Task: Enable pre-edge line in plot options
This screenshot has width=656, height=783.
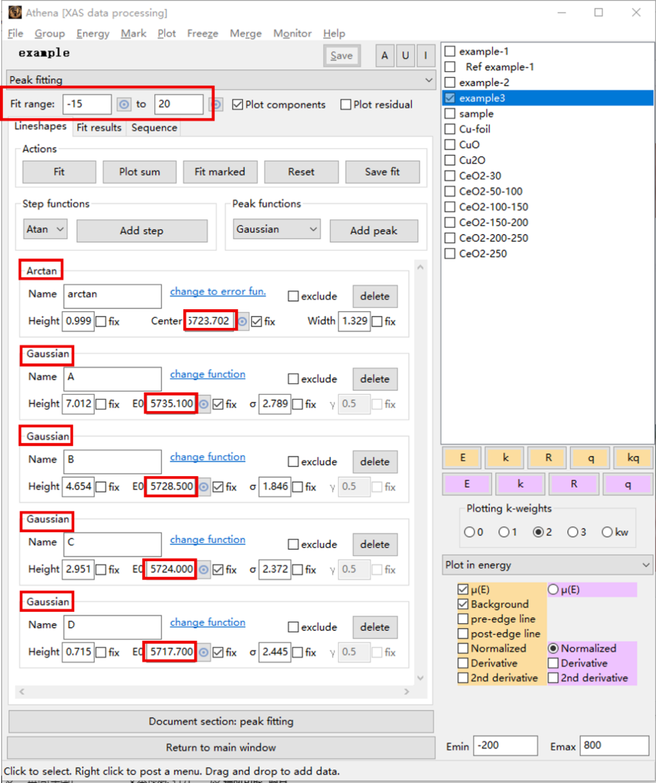Action: pyautogui.click(x=463, y=619)
